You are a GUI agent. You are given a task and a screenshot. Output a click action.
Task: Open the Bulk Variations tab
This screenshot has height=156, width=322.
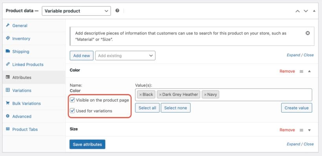click(26, 103)
